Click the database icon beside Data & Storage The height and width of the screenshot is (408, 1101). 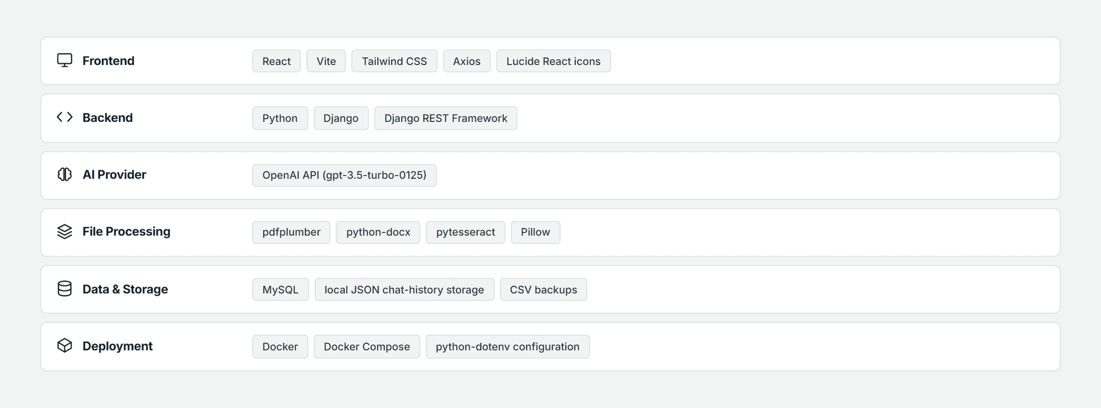(x=65, y=289)
